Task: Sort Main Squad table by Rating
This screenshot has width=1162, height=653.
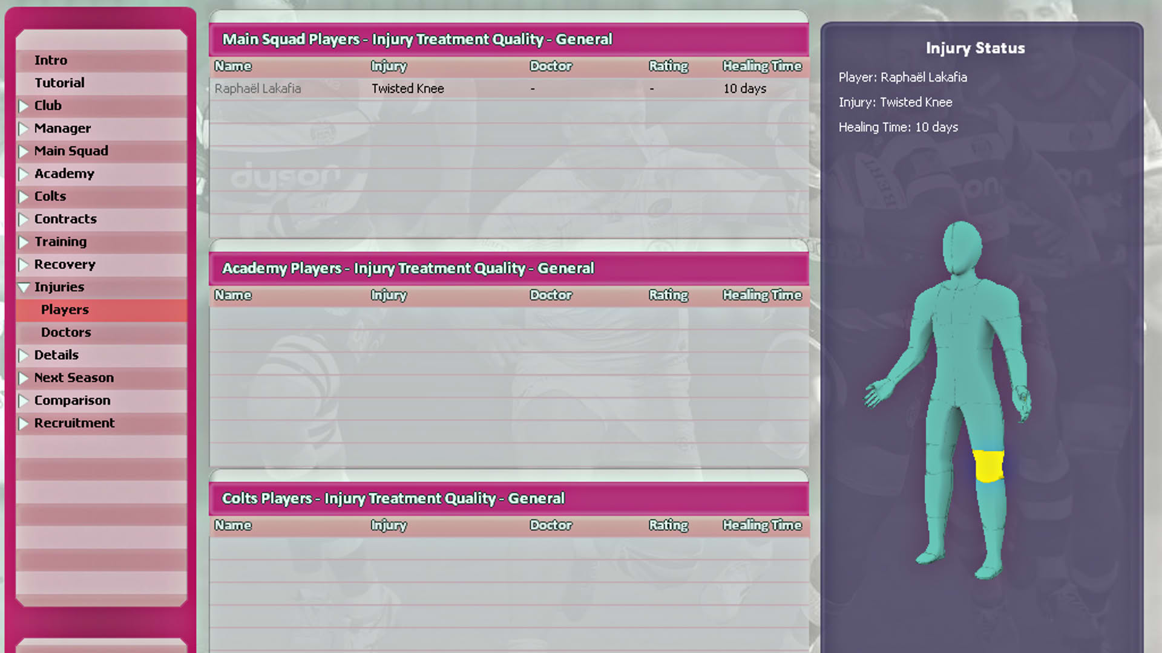Action: (x=669, y=66)
